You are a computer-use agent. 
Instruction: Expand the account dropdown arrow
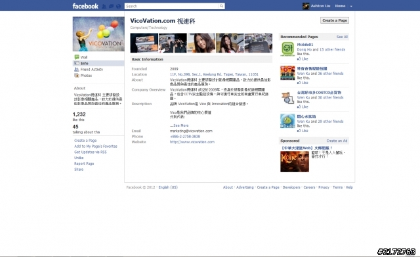tap(351, 6)
